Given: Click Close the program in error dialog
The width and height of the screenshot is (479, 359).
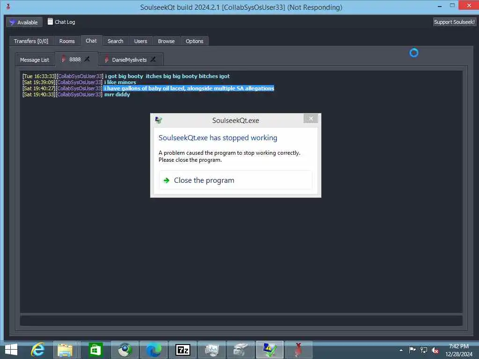Looking at the screenshot, I should (x=236, y=180).
